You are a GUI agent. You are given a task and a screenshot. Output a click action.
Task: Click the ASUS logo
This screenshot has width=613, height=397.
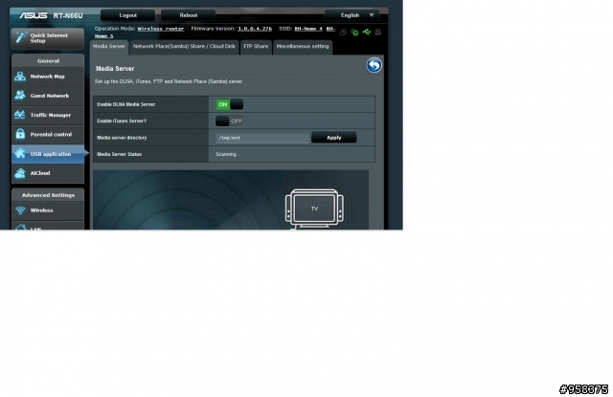point(34,15)
